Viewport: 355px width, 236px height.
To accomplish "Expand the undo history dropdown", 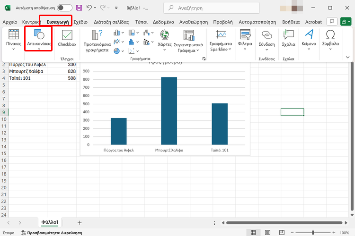I will 95,8.
